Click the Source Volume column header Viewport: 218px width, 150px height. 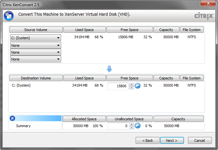pyautogui.click(x=36, y=30)
